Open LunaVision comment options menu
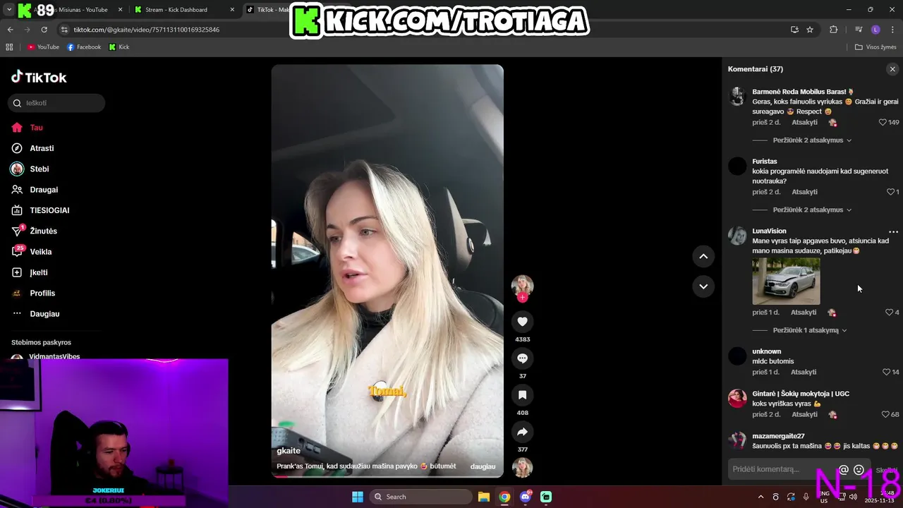This screenshot has height=508, width=903. (893, 232)
